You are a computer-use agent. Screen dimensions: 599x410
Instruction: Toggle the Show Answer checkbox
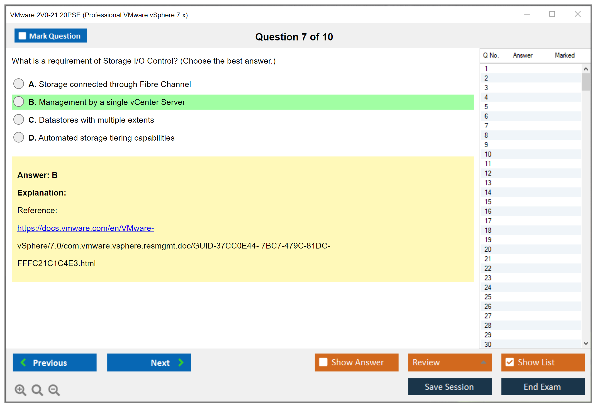point(323,362)
